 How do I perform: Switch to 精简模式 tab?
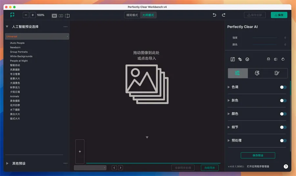(x=132, y=15)
